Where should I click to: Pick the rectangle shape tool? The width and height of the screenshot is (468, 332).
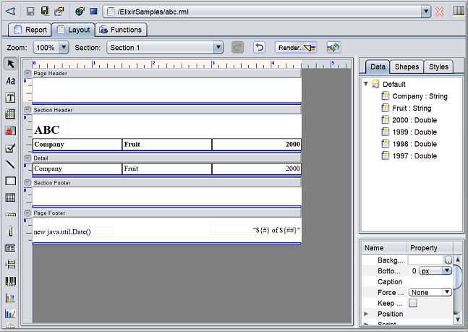coord(10,181)
